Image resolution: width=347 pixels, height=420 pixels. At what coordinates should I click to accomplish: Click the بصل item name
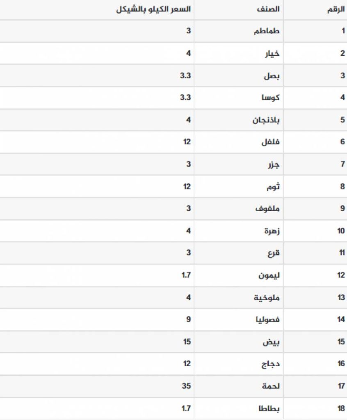[272, 76]
